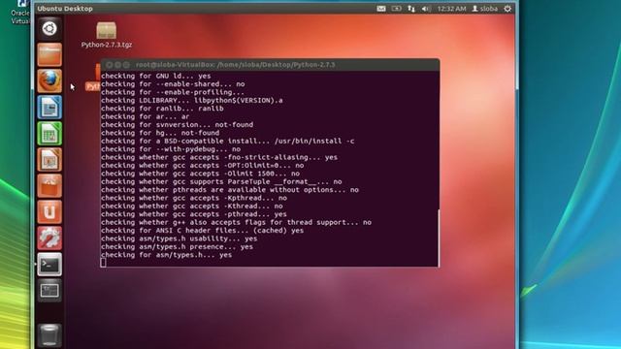Viewport: 621px width, 349px height.
Task: Open the Trash in the launcher
Action: pyautogui.click(x=49, y=335)
